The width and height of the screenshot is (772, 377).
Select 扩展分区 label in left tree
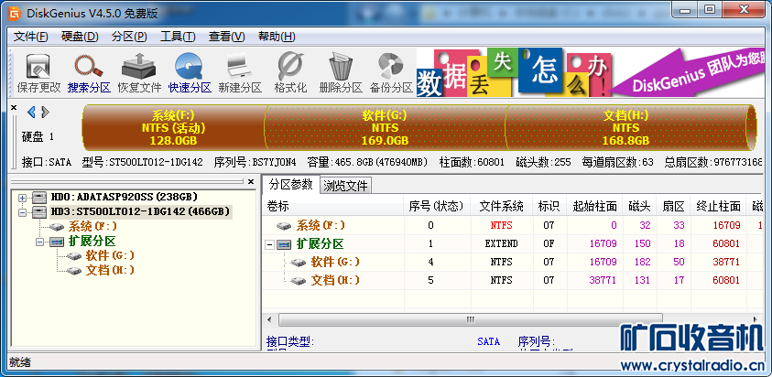click(x=93, y=242)
